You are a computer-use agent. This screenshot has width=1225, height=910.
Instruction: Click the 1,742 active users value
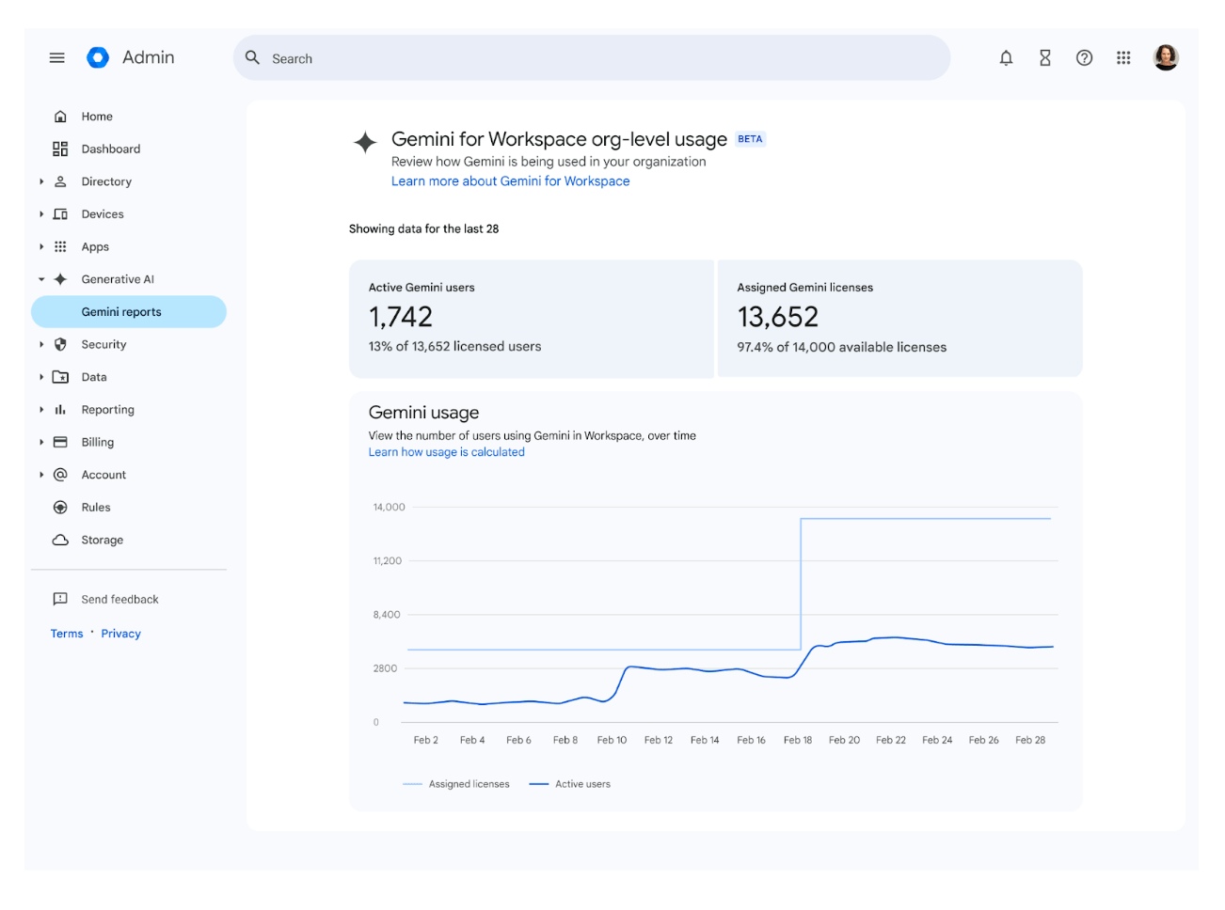(401, 317)
